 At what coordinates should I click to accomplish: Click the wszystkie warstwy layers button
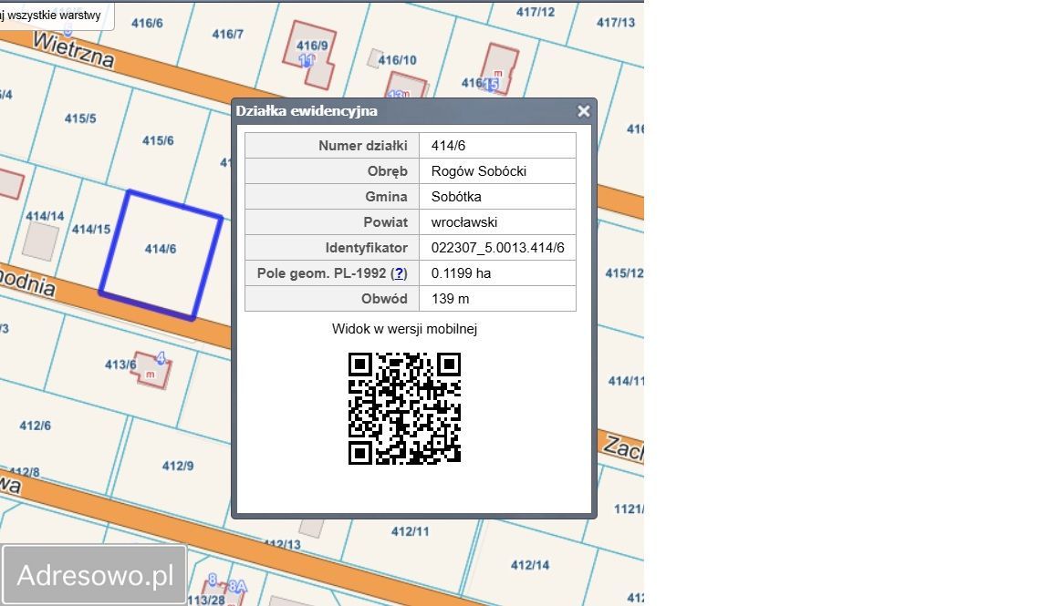tap(56, 15)
